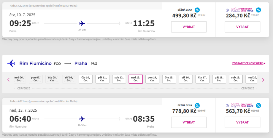Open the date stř 16, čvc
The height and width of the screenshot is (138, 273).
coord(186,79)
